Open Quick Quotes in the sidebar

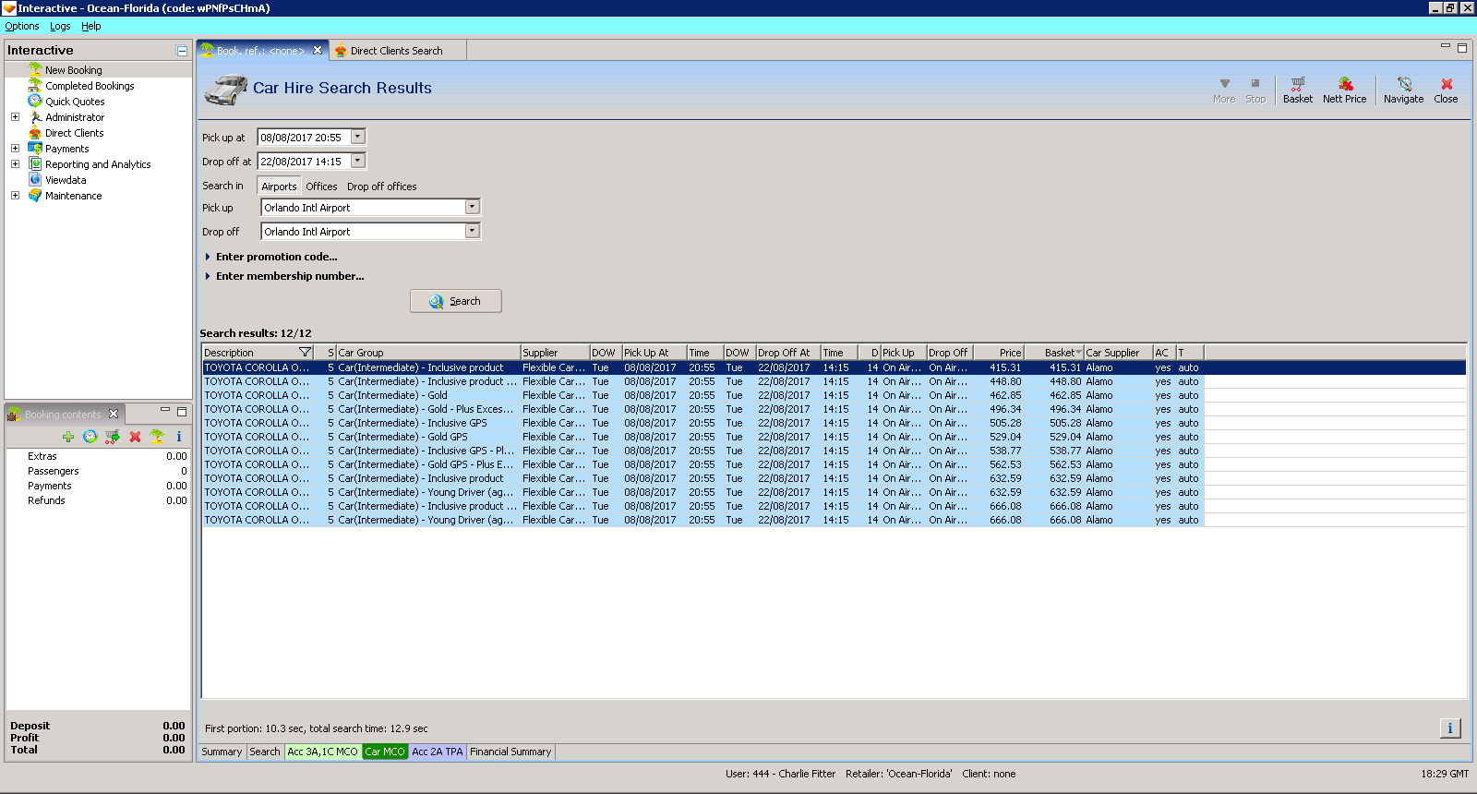point(75,102)
